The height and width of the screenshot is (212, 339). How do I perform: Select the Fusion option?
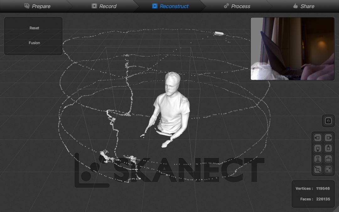(x=35, y=43)
